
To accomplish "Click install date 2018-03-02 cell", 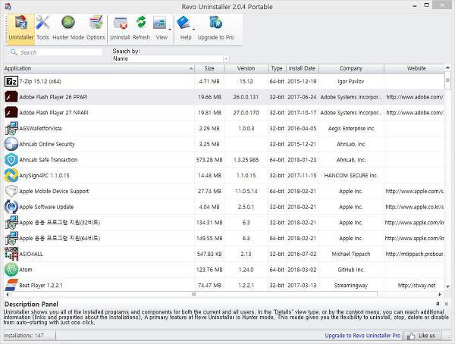I will pos(302,270).
